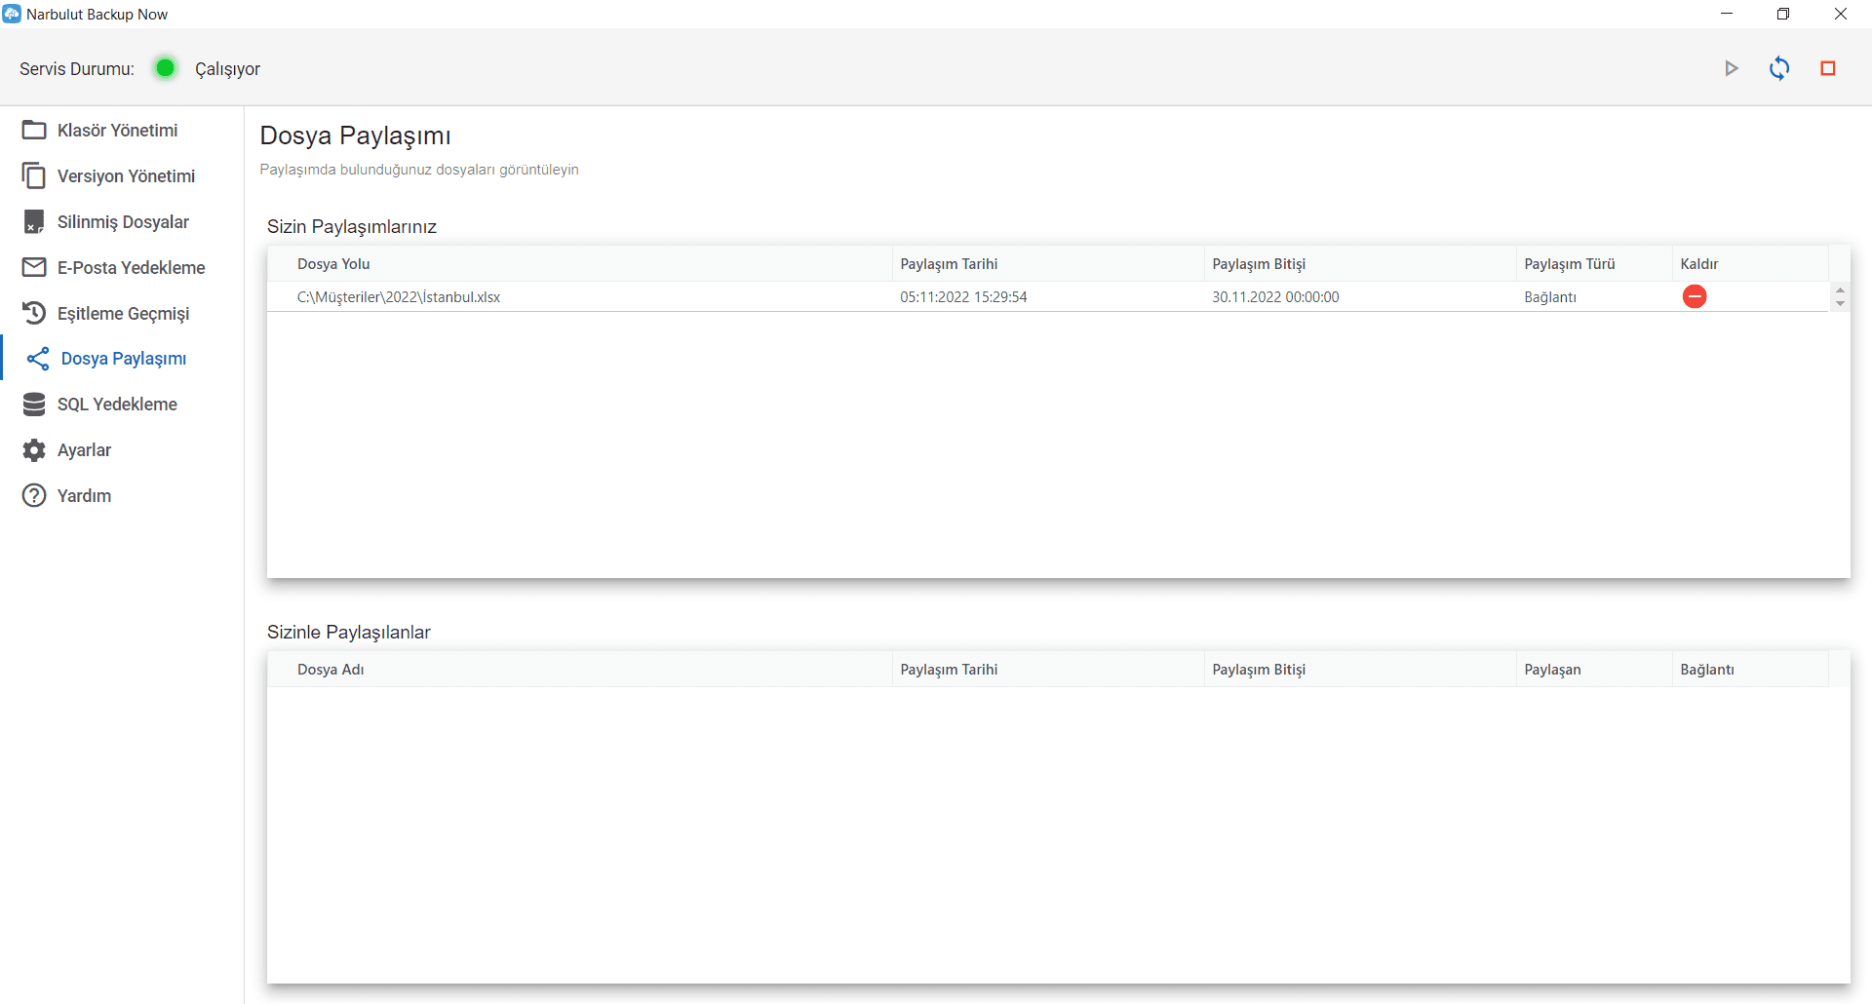Click the Çalışıyor status text
1872x1004 pixels.
[227, 69]
